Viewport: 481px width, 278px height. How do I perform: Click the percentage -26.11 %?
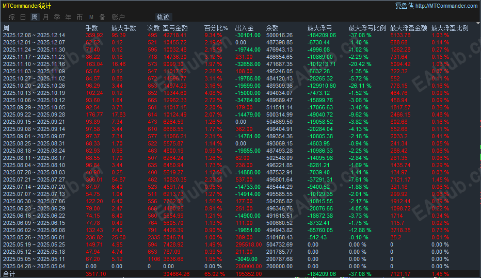[360, 86]
